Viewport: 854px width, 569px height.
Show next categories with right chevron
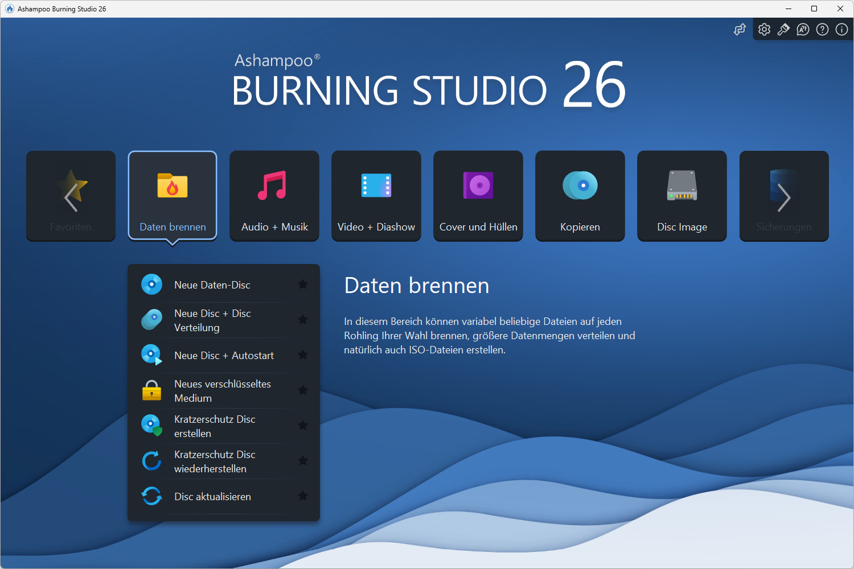point(784,197)
